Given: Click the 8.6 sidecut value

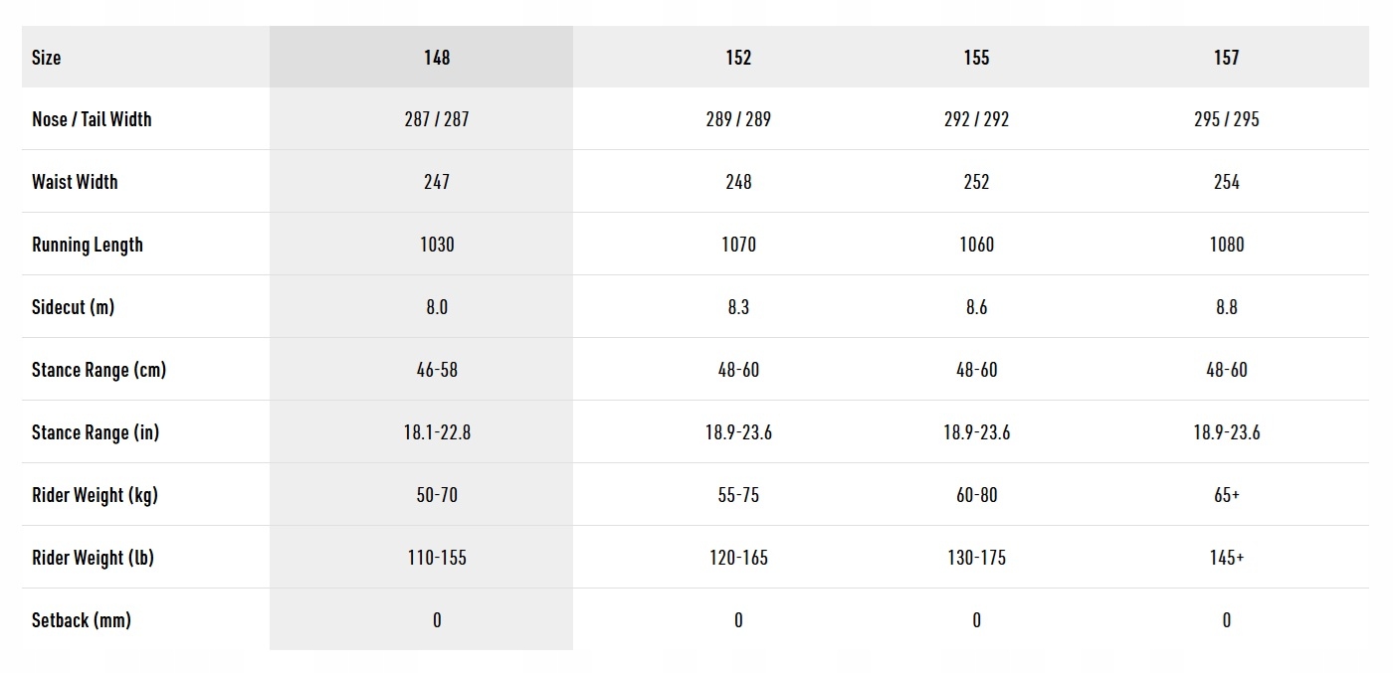Looking at the screenshot, I should 976,307.
